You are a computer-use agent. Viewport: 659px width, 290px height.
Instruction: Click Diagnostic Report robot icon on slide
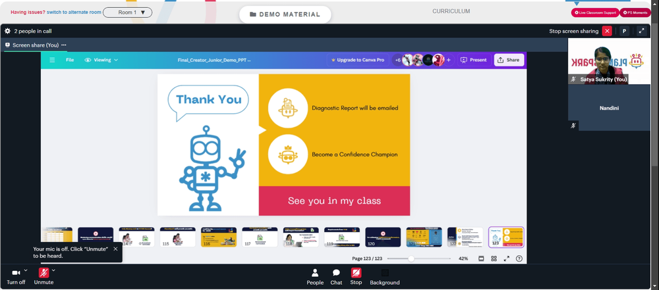pos(288,109)
